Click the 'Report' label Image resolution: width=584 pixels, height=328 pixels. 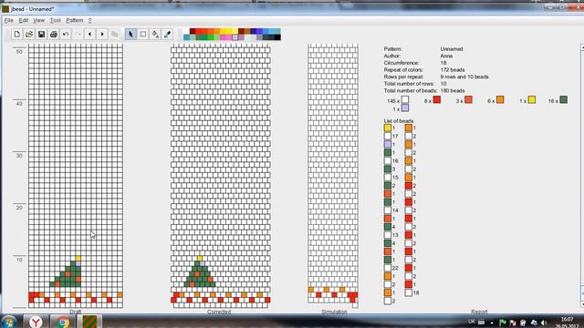point(479,312)
